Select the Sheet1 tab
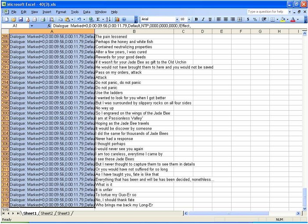Screen dimensions: 308x224 [x=30, y=213]
